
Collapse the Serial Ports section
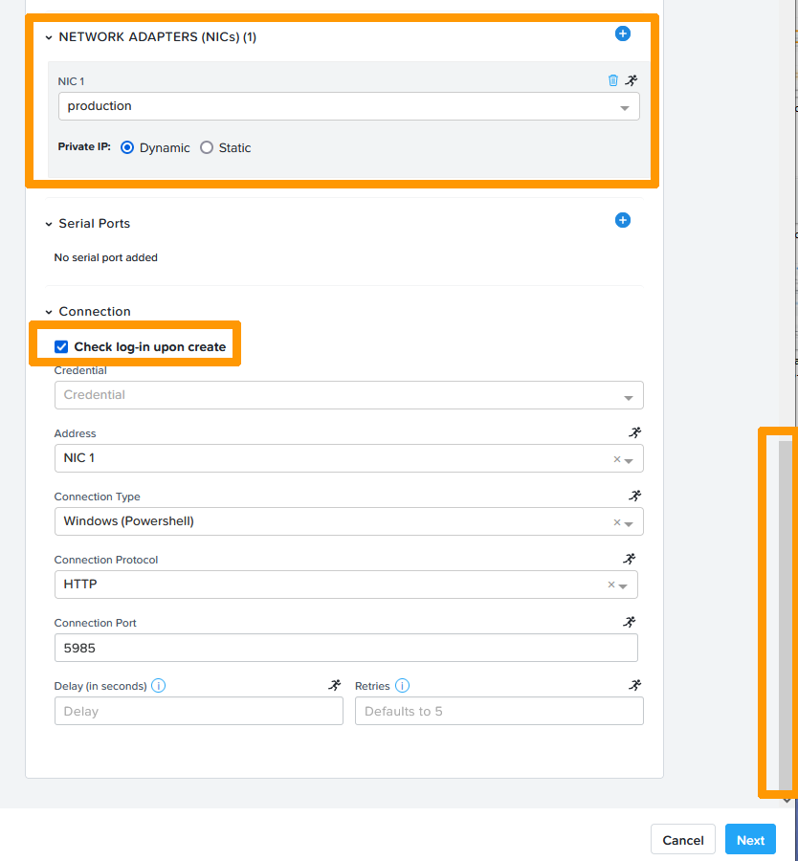(49, 224)
